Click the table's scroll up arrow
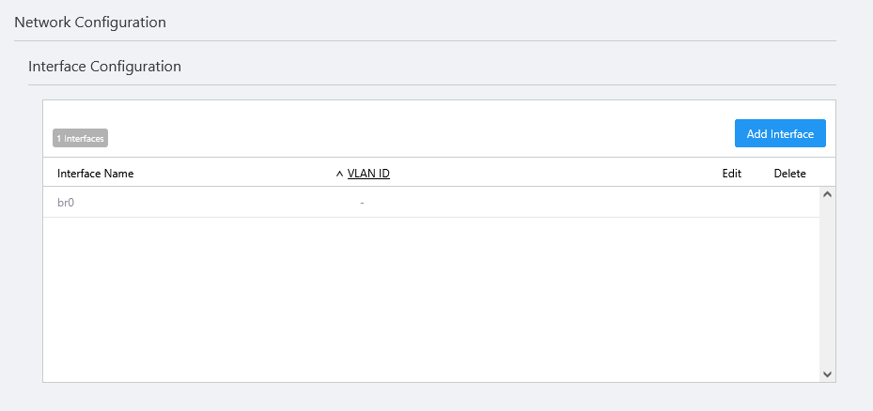873x411 pixels. [828, 195]
